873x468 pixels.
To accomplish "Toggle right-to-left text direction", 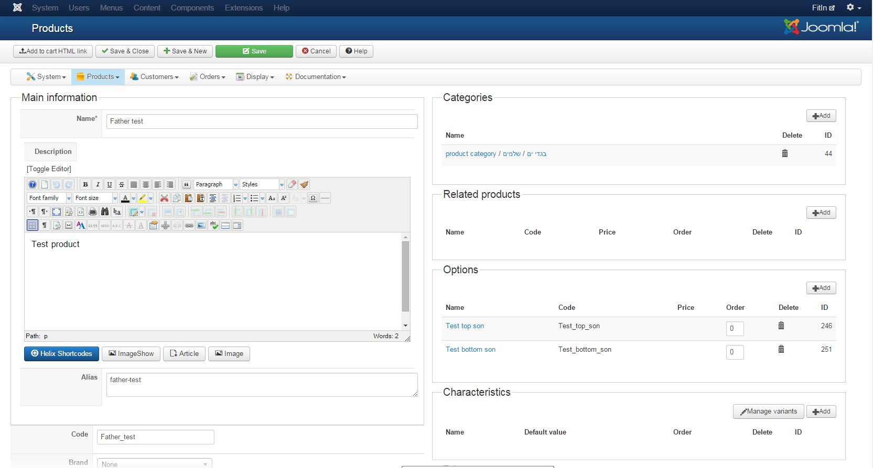I will pyautogui.click(x=45, y=211).
